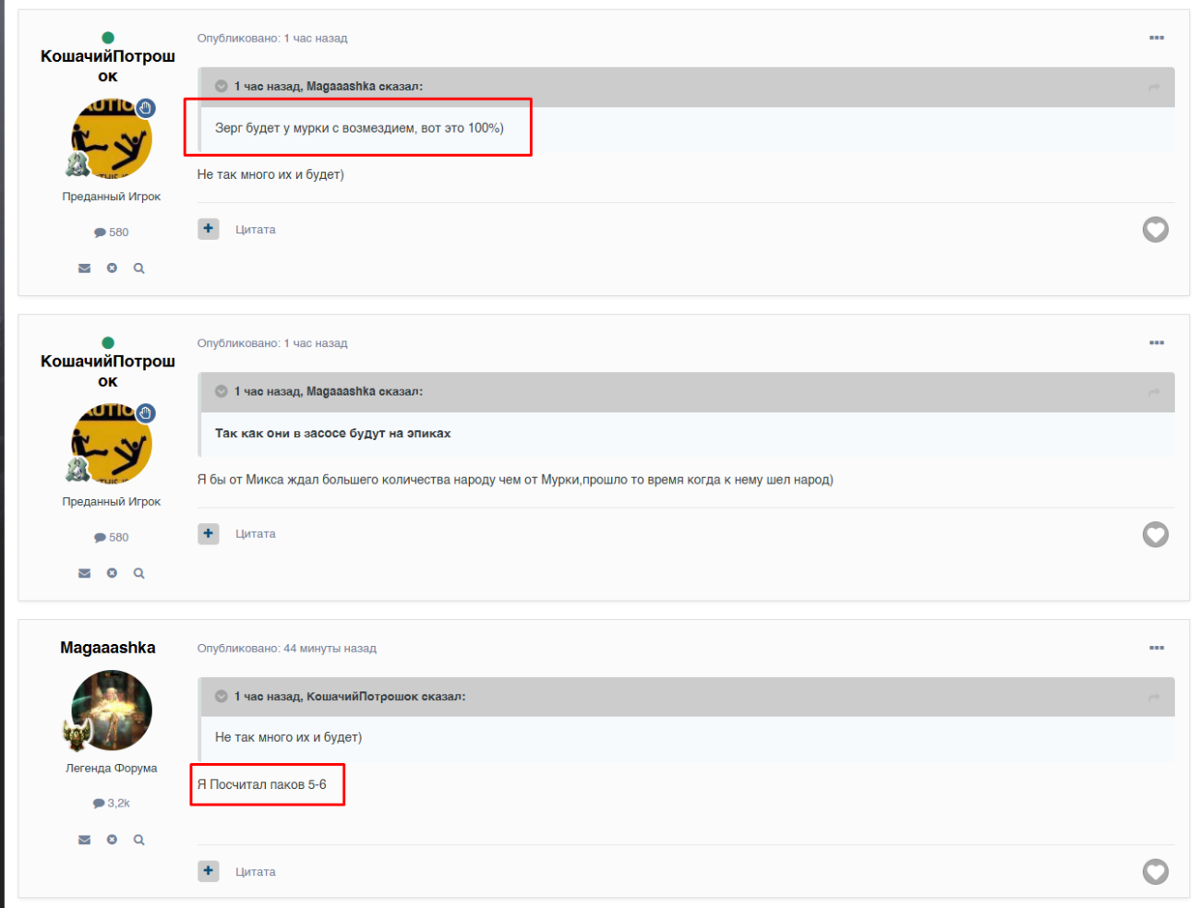Click Цитата on Magaaashka's post
This screenshot has height=908, width=1200.
point(255,872)
